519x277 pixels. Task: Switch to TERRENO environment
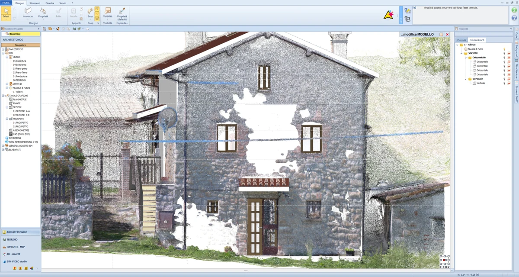coord(21,239)
